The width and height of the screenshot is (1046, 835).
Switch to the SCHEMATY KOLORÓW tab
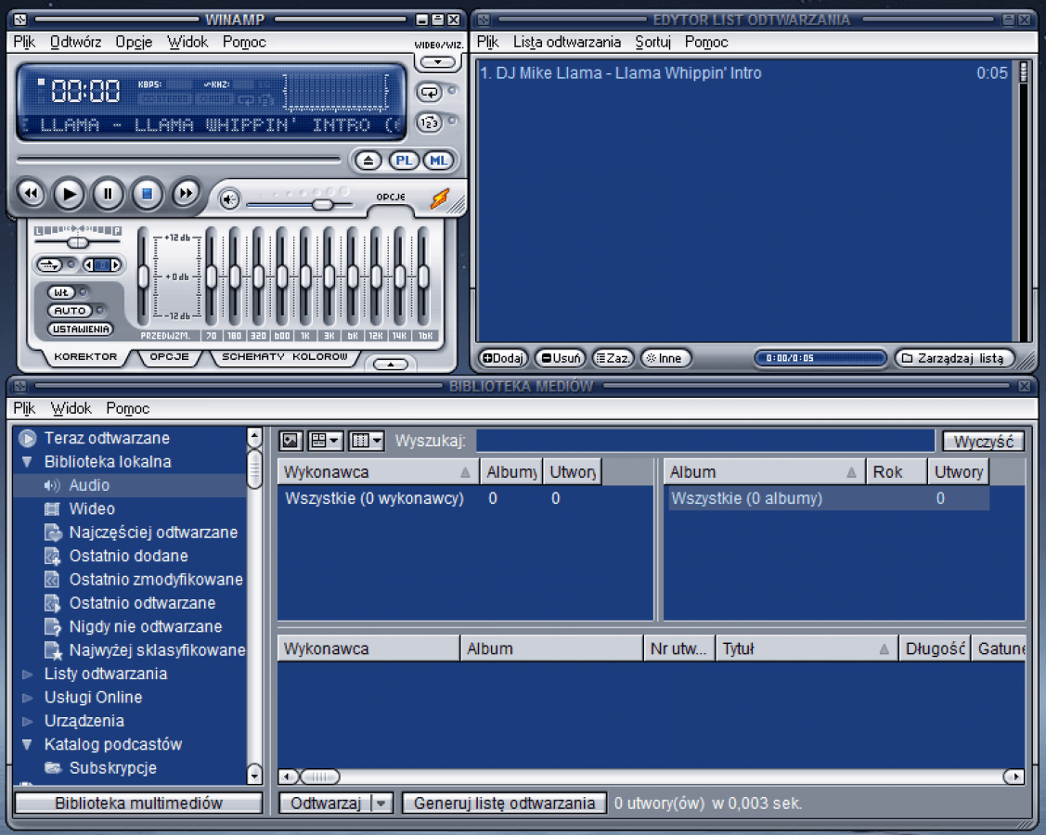pyautogui.click(x=285, y=357)
